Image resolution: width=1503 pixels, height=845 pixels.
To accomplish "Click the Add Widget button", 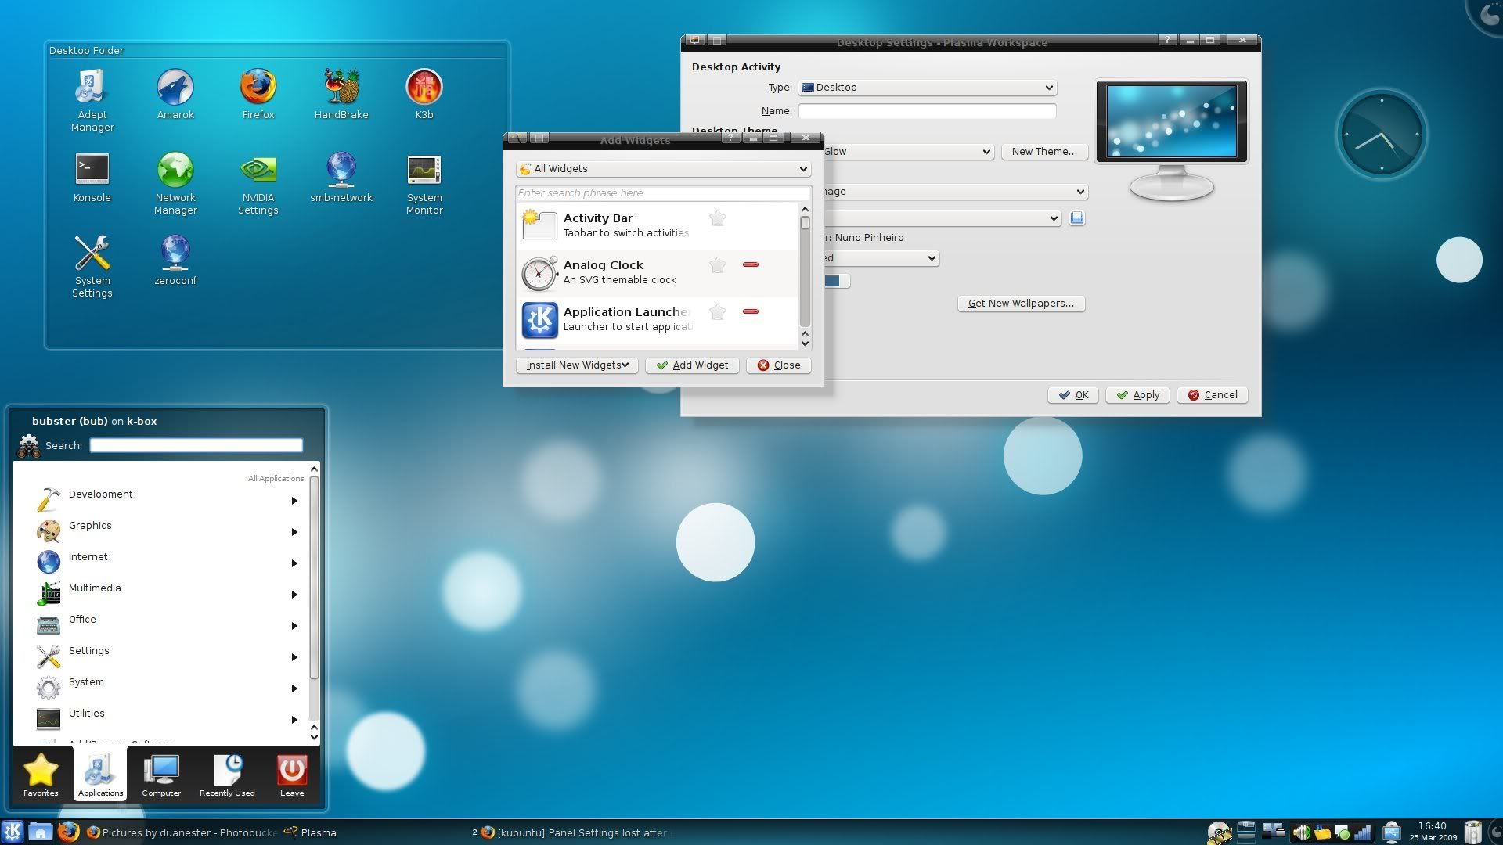I will [x=692, y=365].
